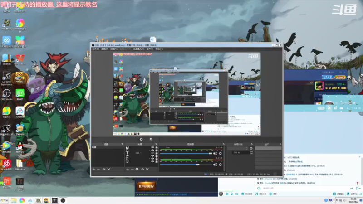Toggle visibility of the image source row
The height and width of the screenshot is (204, 363).
152,147
